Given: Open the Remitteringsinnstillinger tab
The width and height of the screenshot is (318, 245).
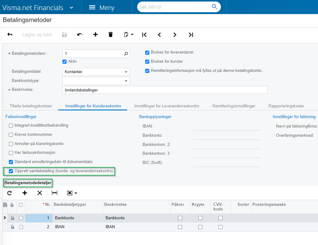Looking at the screenshot, I should click(x=234, y=106).
